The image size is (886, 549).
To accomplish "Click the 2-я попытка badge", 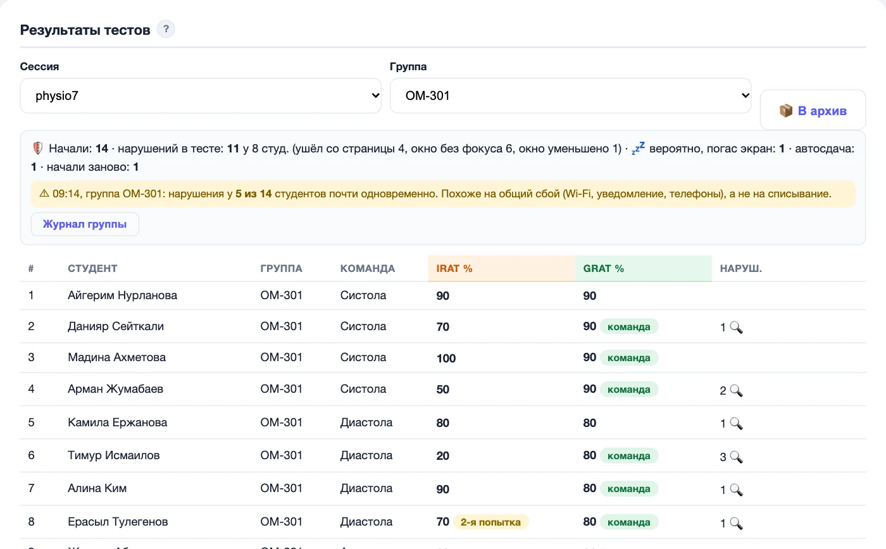I will (x=491, y=522).
